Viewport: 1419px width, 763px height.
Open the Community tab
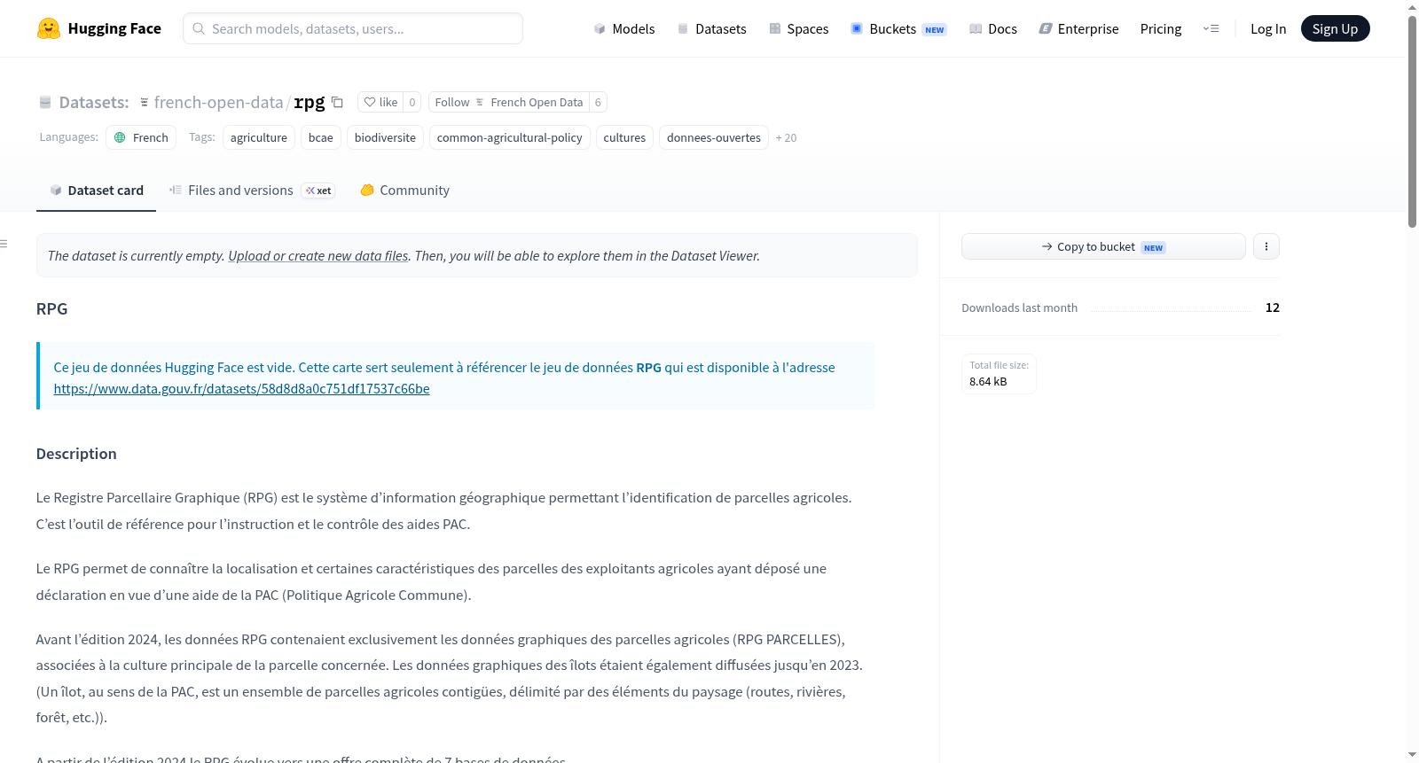tap(404, 190)
